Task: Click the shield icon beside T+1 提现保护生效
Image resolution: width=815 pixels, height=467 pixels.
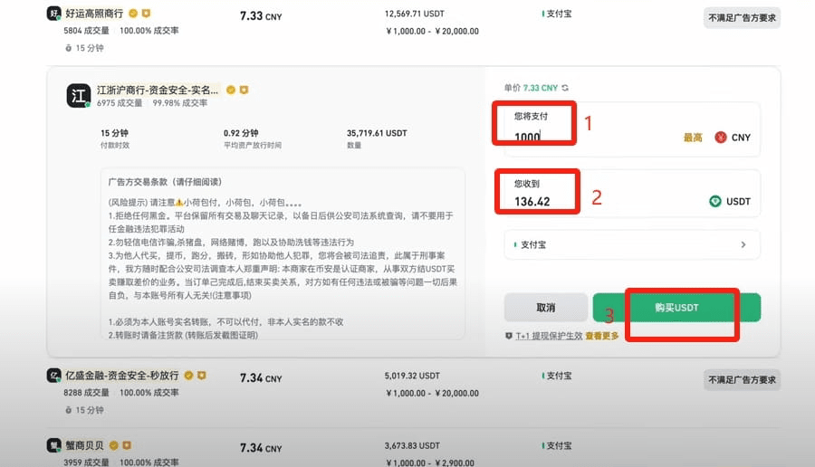Action: (509, 336)
